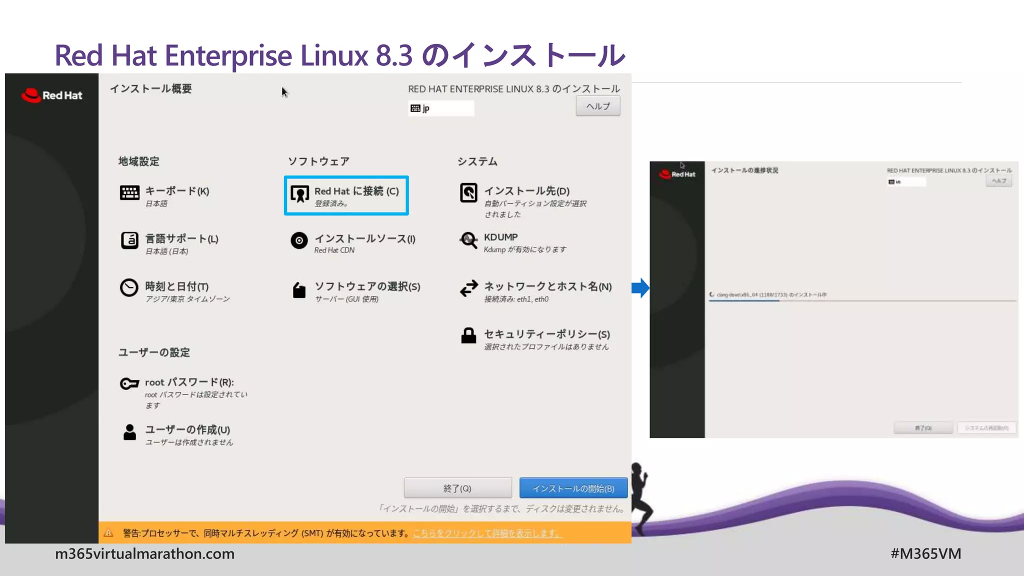Click the ヘルプ button
Screen dimensions: 1024x576
[598, 106]
